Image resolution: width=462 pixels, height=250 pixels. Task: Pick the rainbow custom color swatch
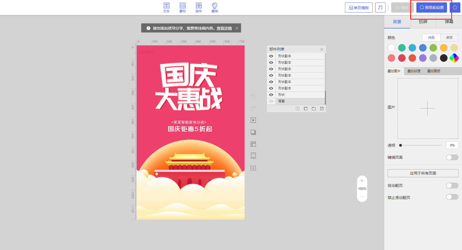coord(454,58)
